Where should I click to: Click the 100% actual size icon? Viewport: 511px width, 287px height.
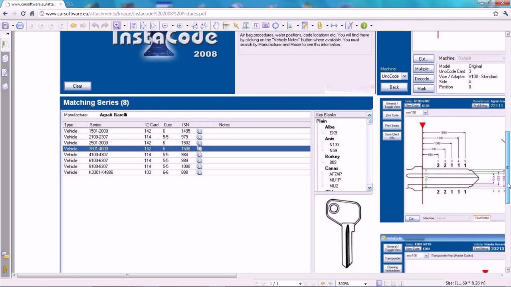pyautogui.click(x=133, y=26)
